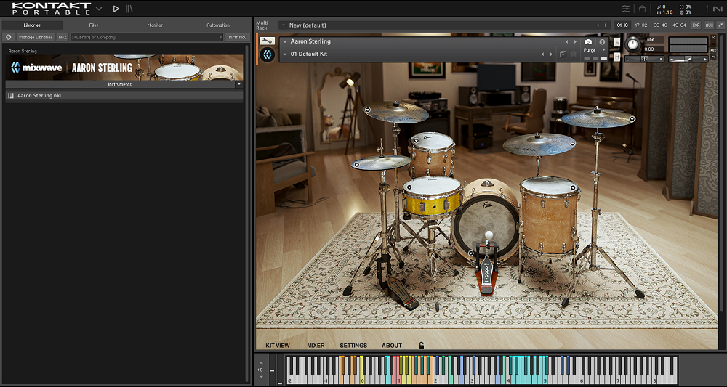The image size is (727, 387).
Task: Open the shop basket icon
Action: [x=642, y=9]
